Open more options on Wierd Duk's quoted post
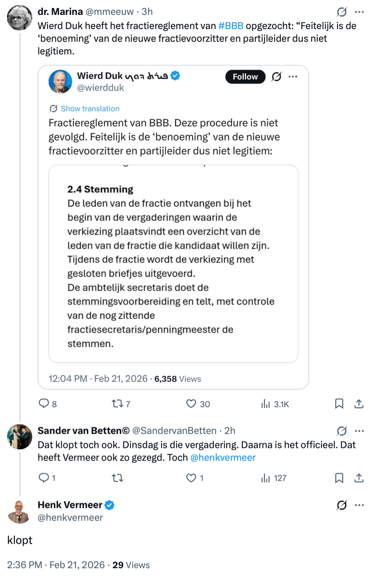This screenshot has height=581, width=372. (293, 76)
